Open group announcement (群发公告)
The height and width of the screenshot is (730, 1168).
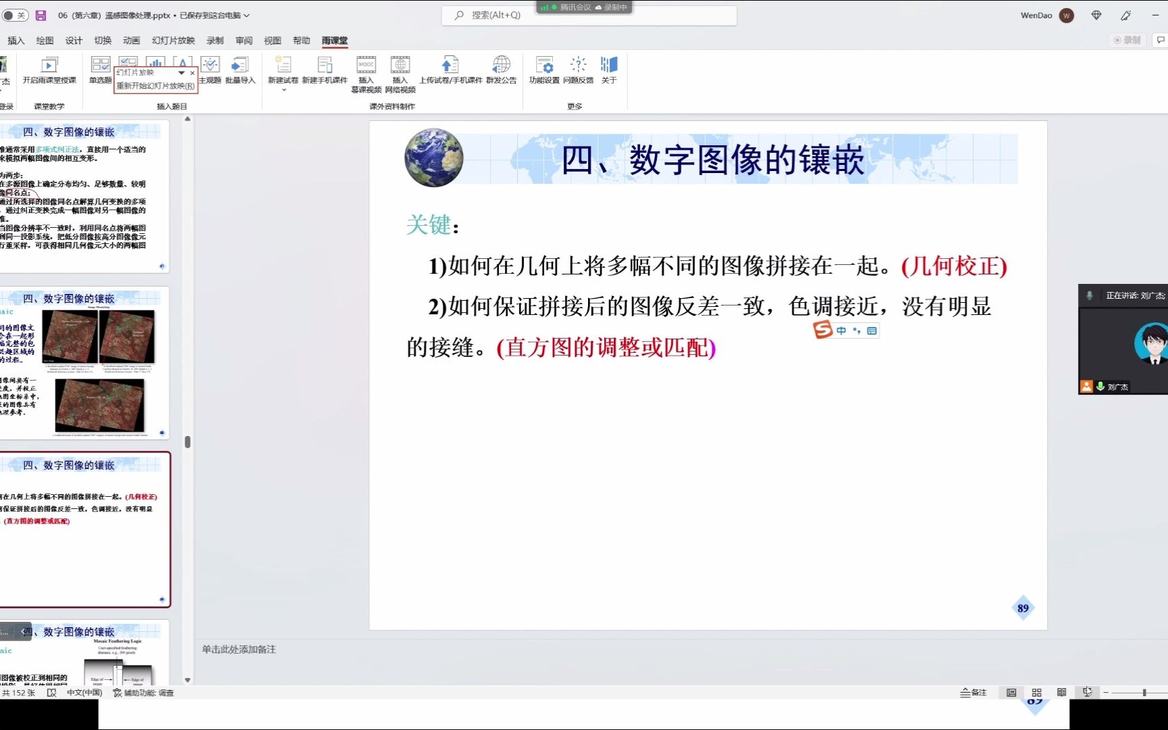(501, 70)
